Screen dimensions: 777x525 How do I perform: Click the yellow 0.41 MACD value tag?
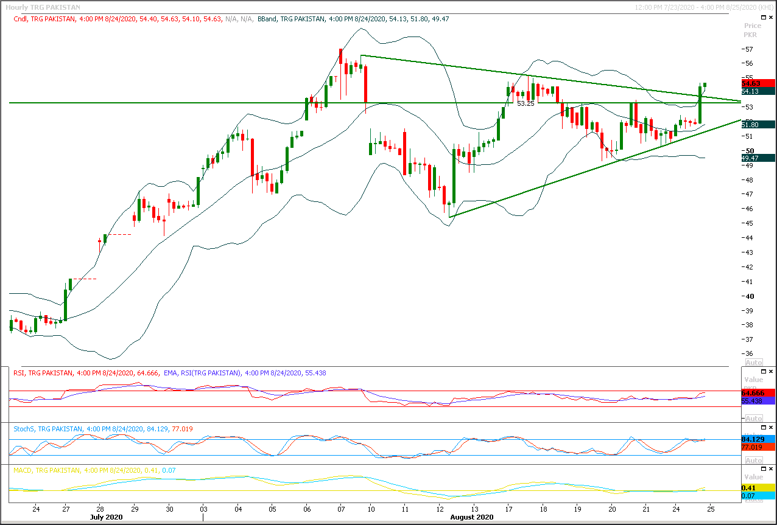tap(758, 488)
